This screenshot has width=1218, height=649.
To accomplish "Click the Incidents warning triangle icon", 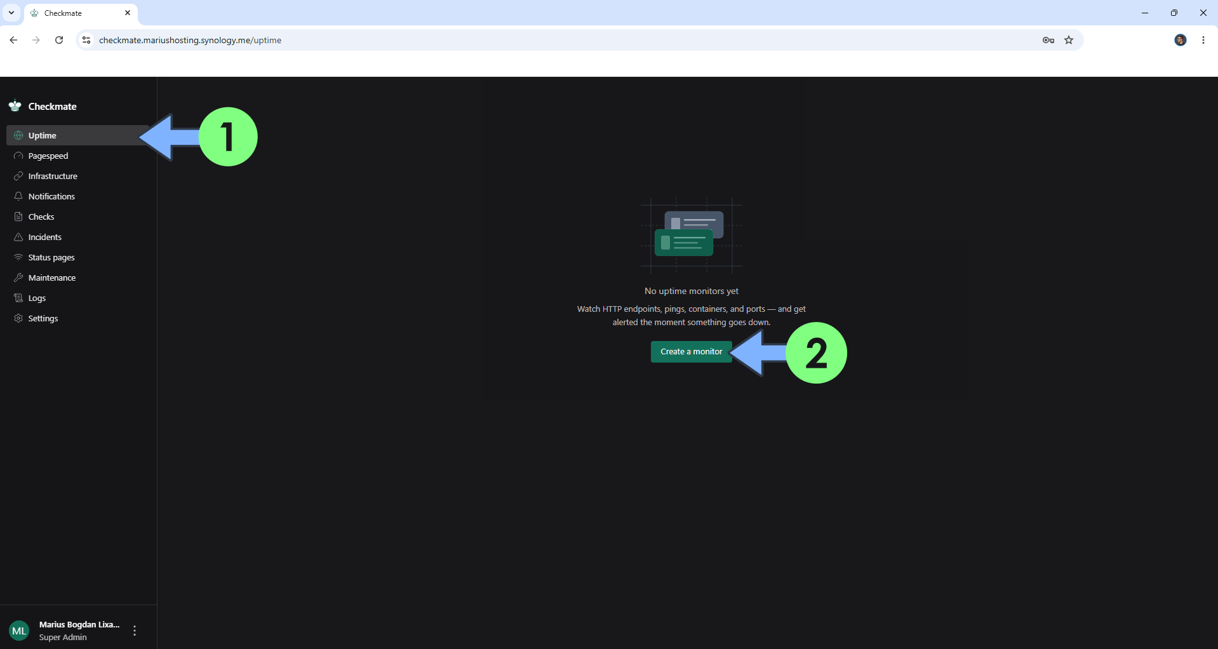I will click(18, 237).
